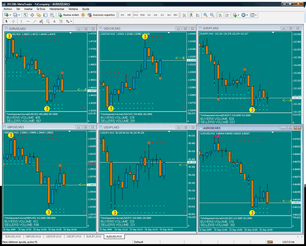Select the Fibonacci retracement tool

click(x=47, y=21)
